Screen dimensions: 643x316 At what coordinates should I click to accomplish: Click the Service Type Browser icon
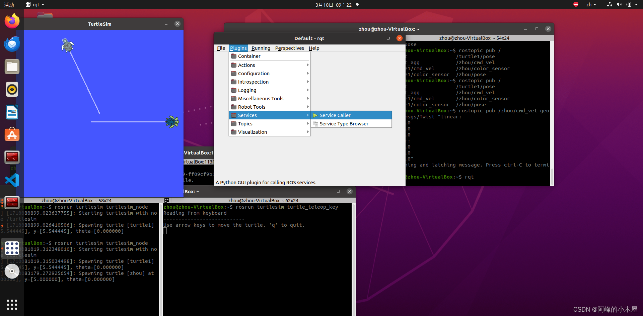tap(315, 124)
